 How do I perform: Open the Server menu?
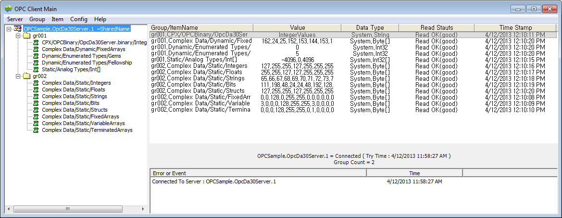pos(15,19)
